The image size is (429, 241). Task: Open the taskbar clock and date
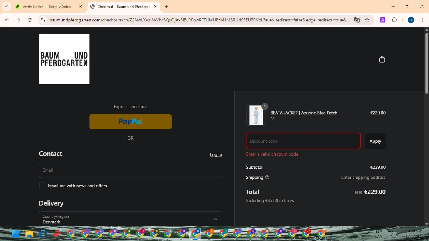click(415, 234)
